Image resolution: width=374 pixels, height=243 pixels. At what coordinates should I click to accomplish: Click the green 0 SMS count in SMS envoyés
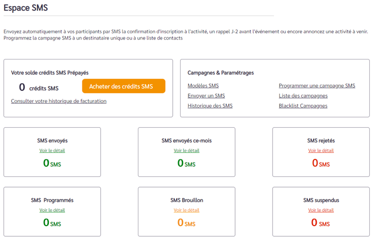coord(52,163)
